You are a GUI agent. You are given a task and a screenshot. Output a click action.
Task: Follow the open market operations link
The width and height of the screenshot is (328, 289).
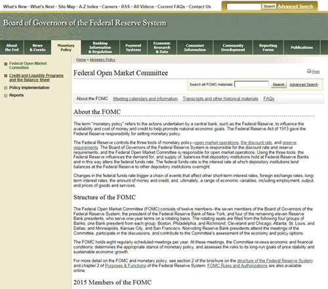(216, 143)
